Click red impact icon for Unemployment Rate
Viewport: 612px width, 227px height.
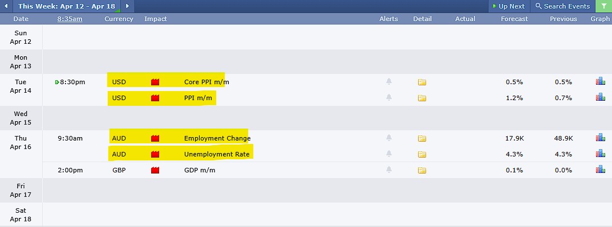[155, 155]
